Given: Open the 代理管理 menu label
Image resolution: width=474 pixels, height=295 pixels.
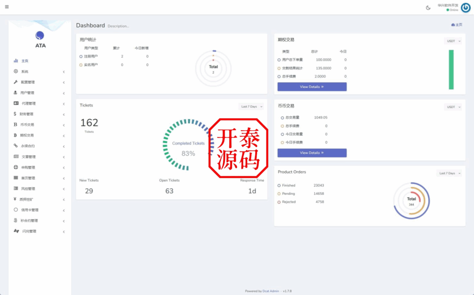Looking at the screenshot, I should click(28, 103).
